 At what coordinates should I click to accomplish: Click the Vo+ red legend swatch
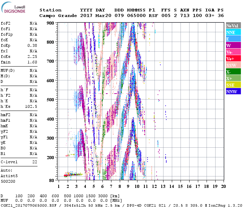point(233,59)
